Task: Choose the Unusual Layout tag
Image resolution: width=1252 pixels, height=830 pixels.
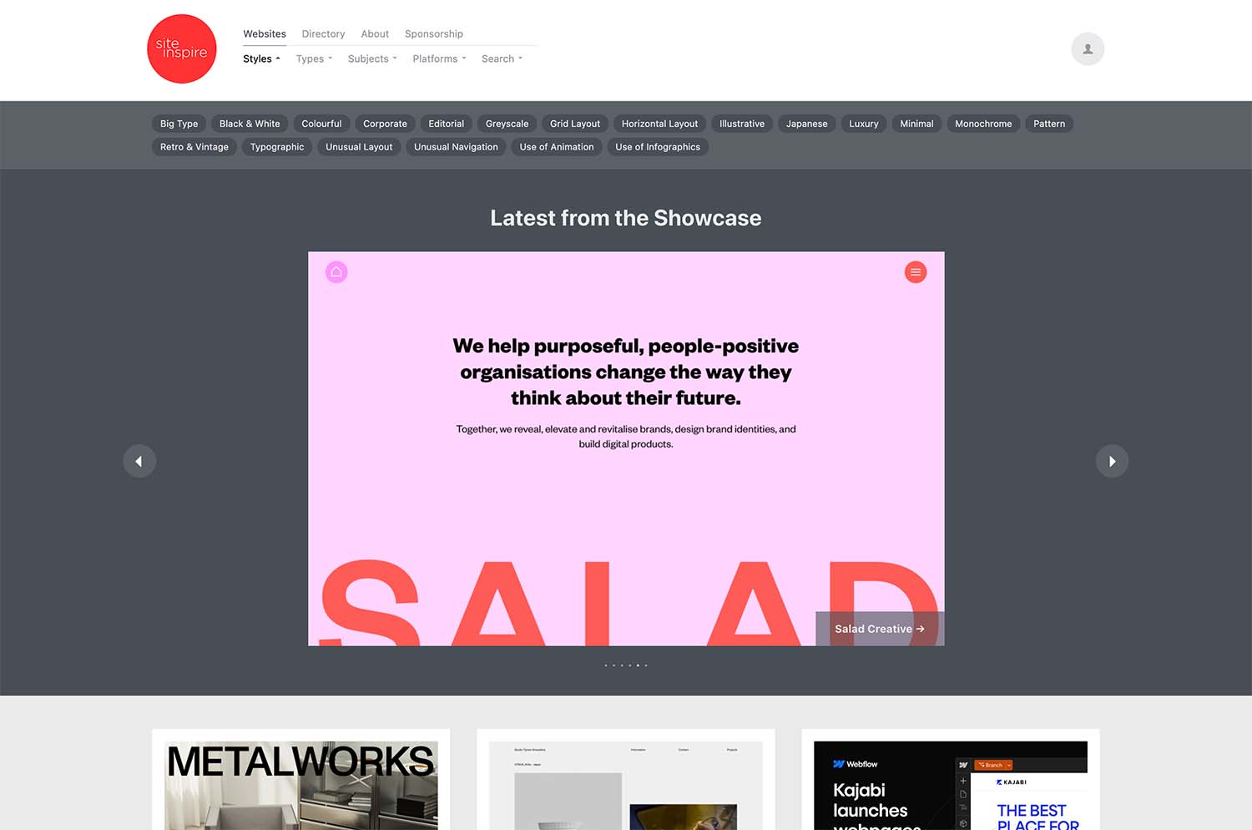Action: [x=359, y=147]
